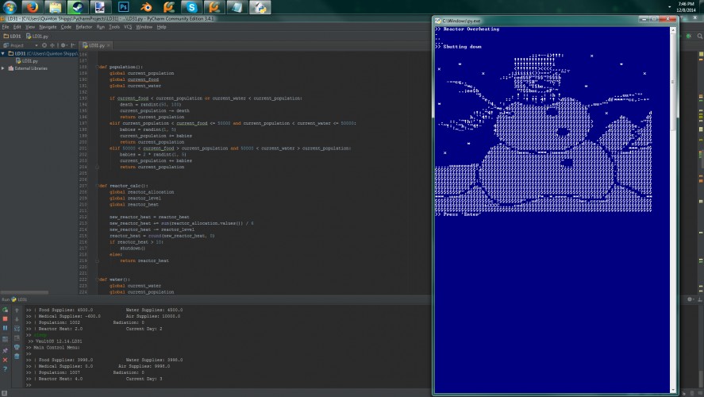Pause the console output
The height and width of the screenshot is (397, 704).
pos(5,328)
